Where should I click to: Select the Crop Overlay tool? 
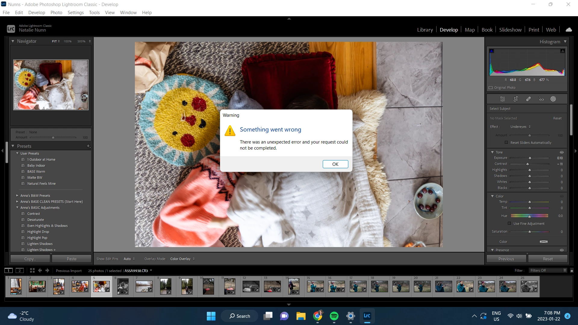[x=516, y=99]
